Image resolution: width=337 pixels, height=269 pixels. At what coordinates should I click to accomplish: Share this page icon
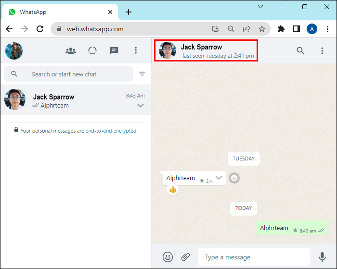click(x=246, y=29)
